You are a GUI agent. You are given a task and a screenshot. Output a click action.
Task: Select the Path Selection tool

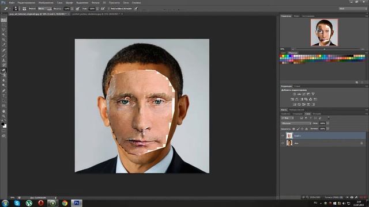4,101
